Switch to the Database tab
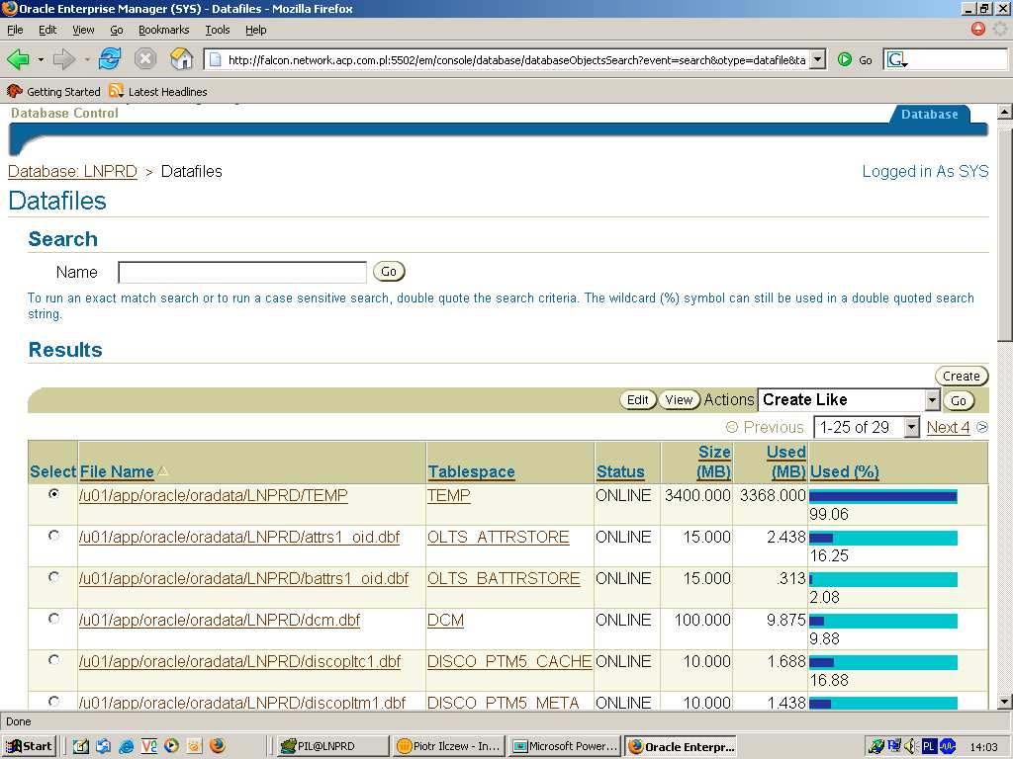Screen dimensions: 1013x759 [929, 115]
